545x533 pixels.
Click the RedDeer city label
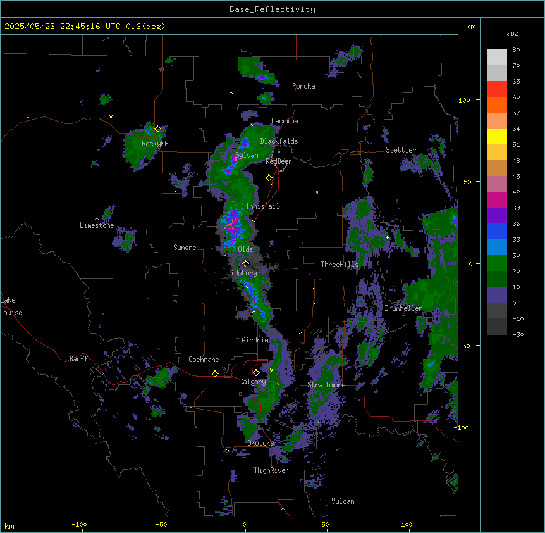tap(278, 161)
